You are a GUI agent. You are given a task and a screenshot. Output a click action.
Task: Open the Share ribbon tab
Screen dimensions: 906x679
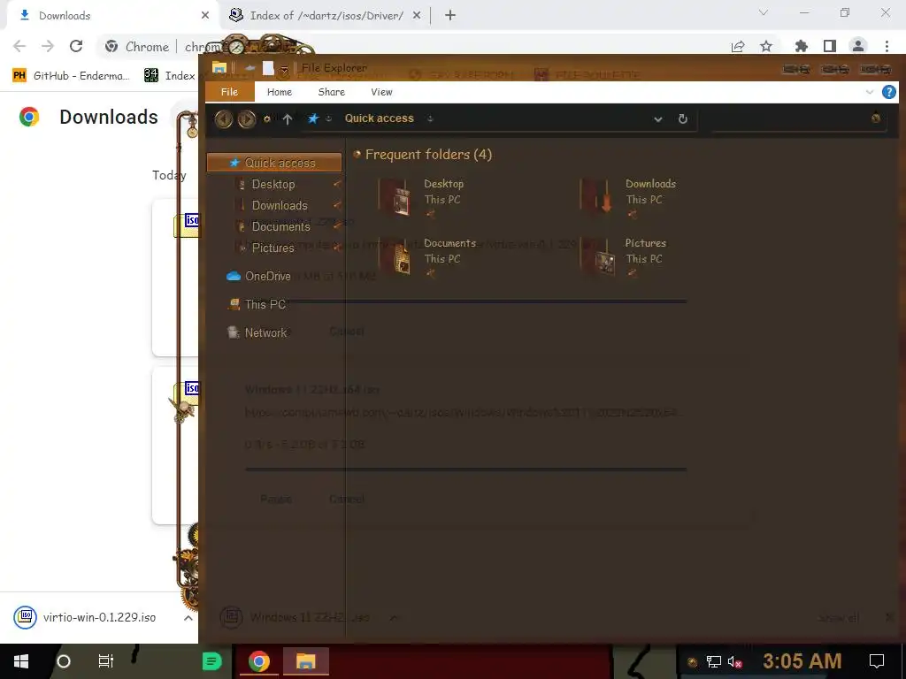(331, 92)
